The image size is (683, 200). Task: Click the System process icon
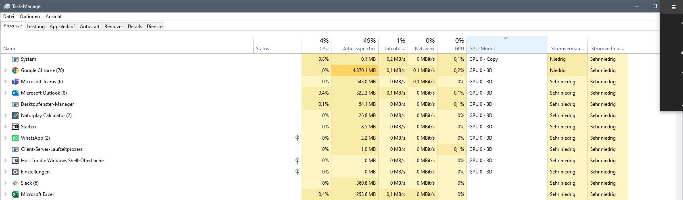click(x=15, y=59)
